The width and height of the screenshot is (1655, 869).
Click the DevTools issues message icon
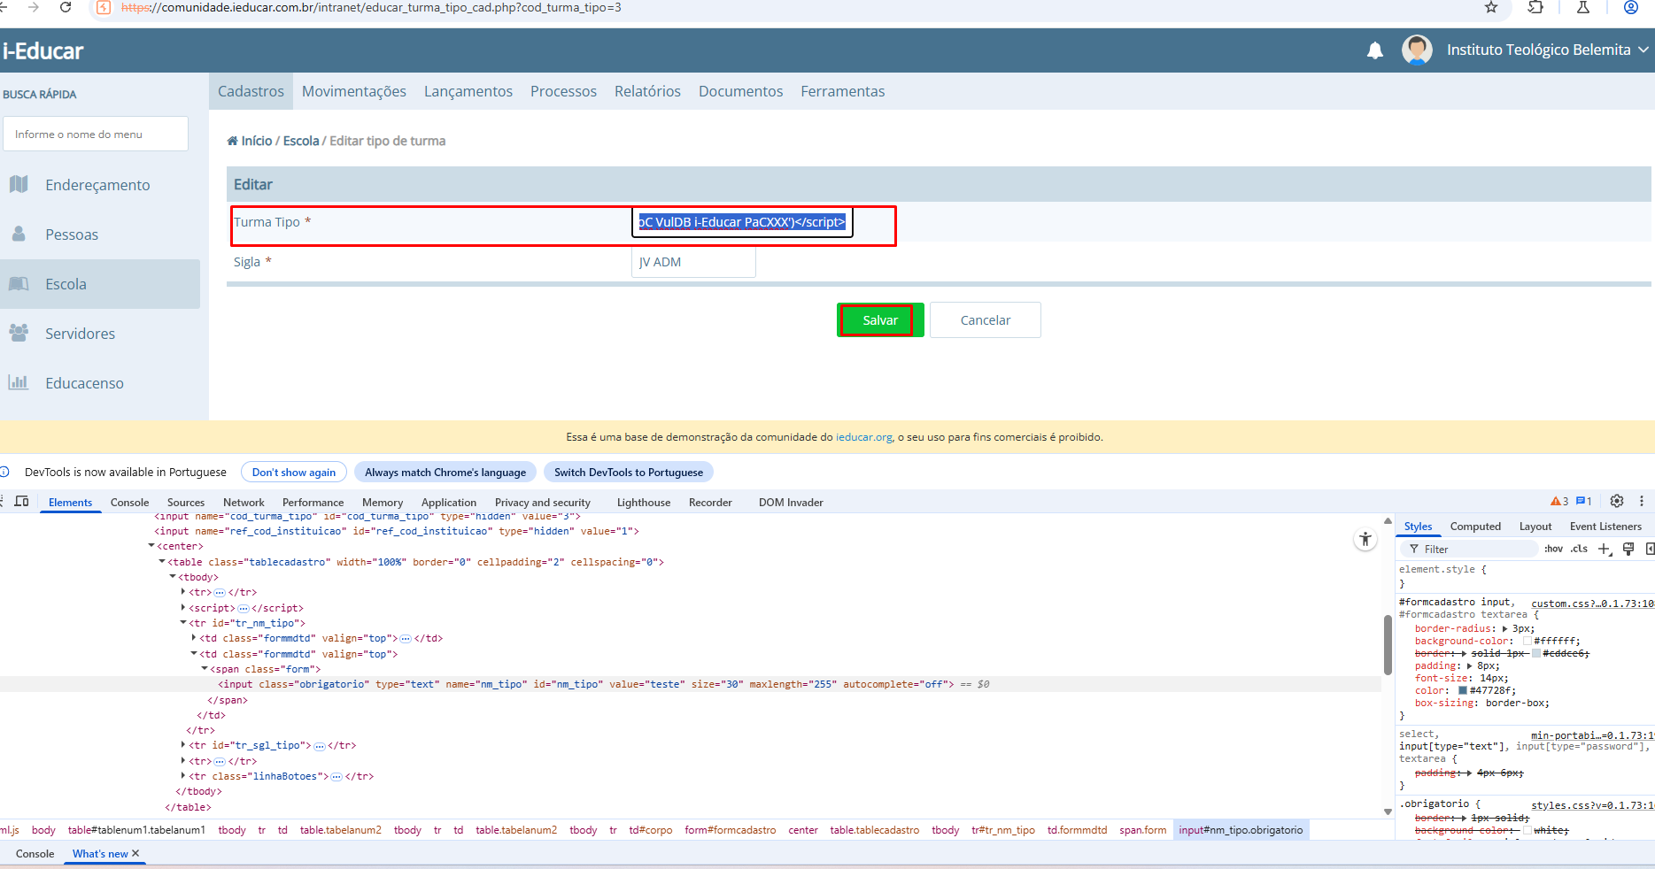1584,501
